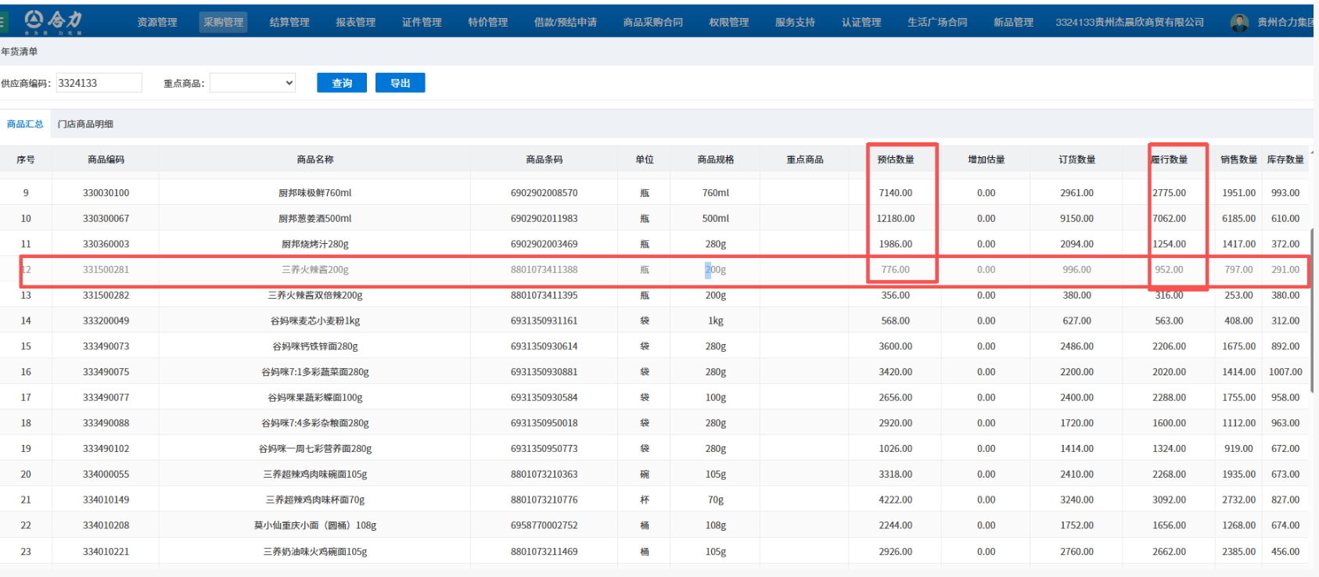Click the 履行数量 column header
This screenshot has height=577, width=1319.
pos(1170,159)
